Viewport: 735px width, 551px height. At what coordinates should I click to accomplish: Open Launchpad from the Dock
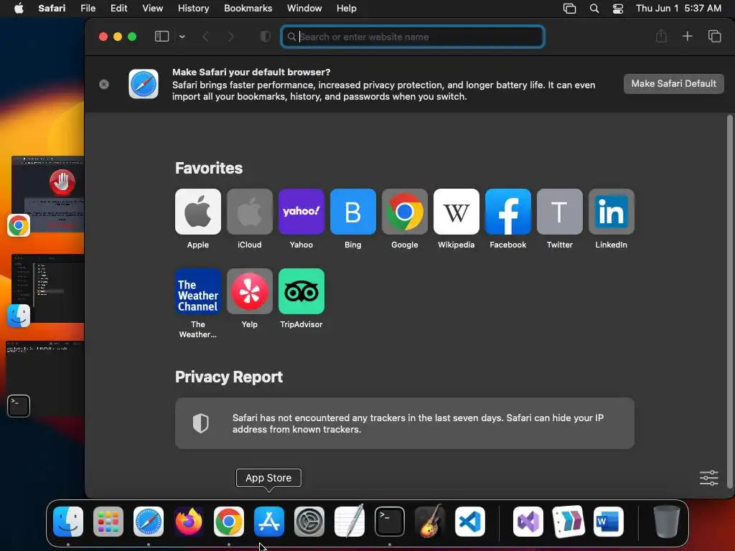coord(108,521)
